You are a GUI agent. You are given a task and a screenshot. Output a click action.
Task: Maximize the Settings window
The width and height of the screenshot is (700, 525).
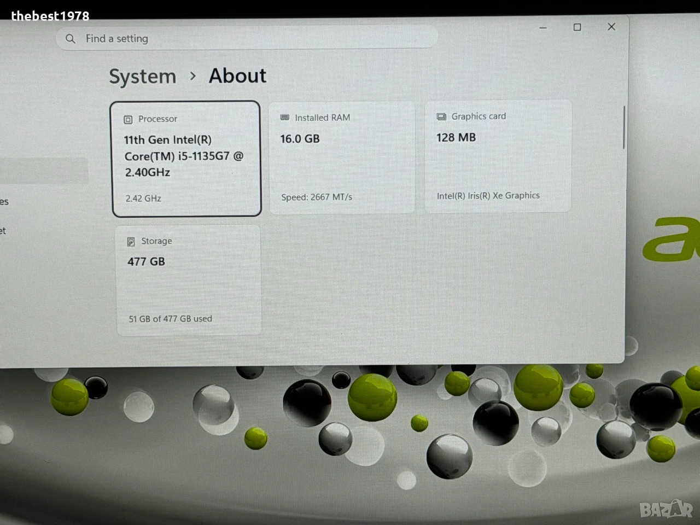[577, 27]
